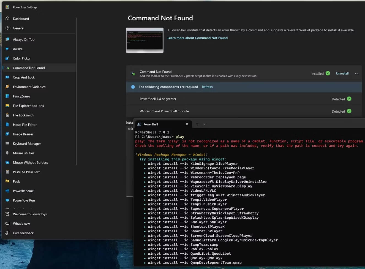Switch to the PowerShell terminal tab

(x=164, y=124)
